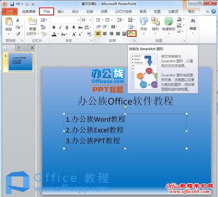Open the text direction dropdown

(131, 20)
